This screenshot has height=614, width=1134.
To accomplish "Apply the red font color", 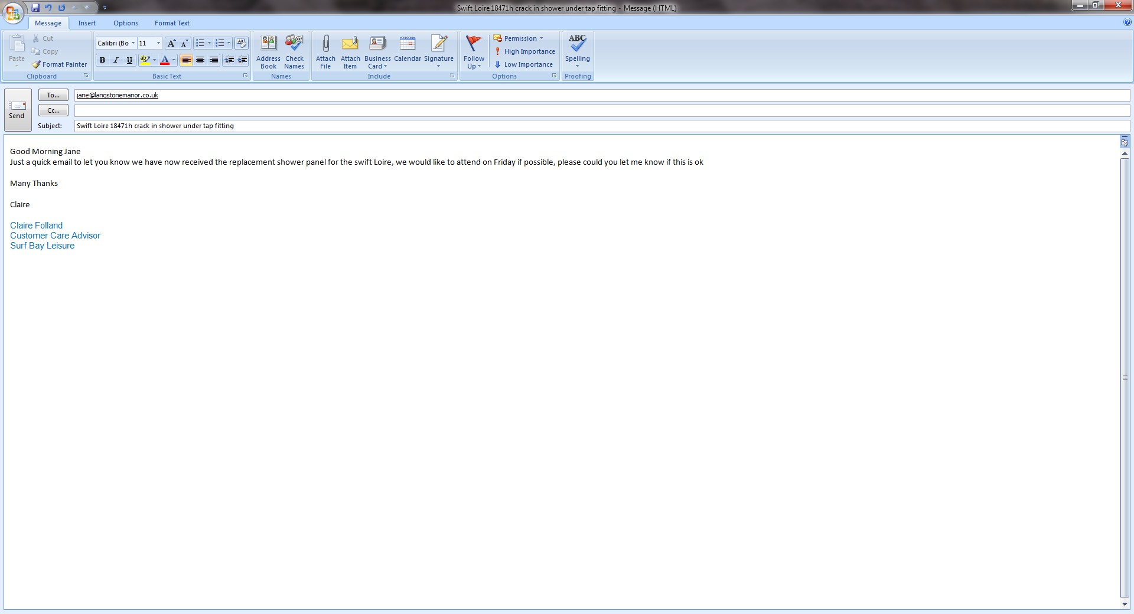I will coord(165,60).
